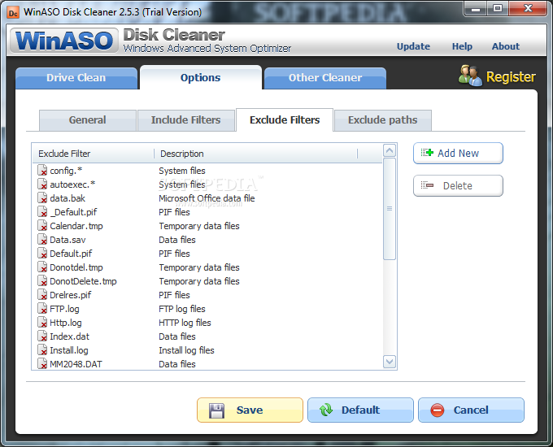Click the MM2048.DAT file icon
The width and height of the screenshot is (553, 447).
pyautogui.click(x=42, y=364)
